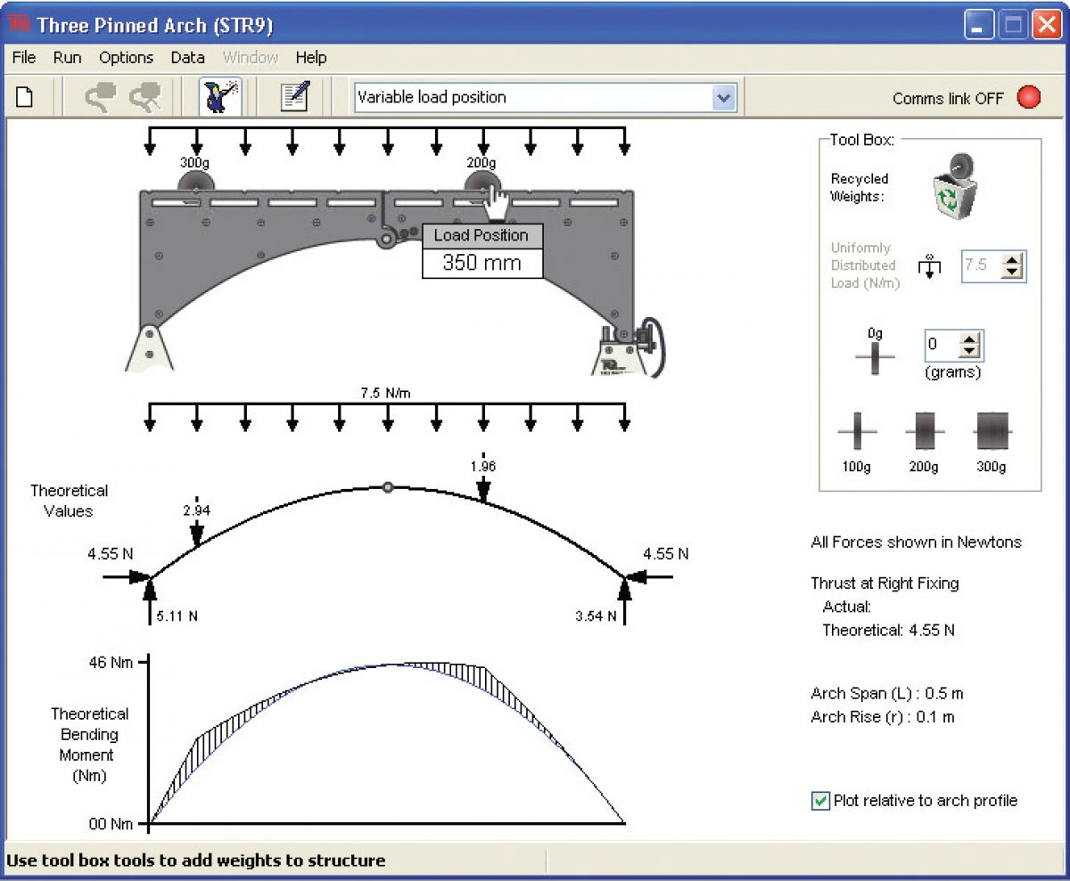Click the application icon in the title bar
Viewport: 1070px width, 881px height.
(19, 24)
